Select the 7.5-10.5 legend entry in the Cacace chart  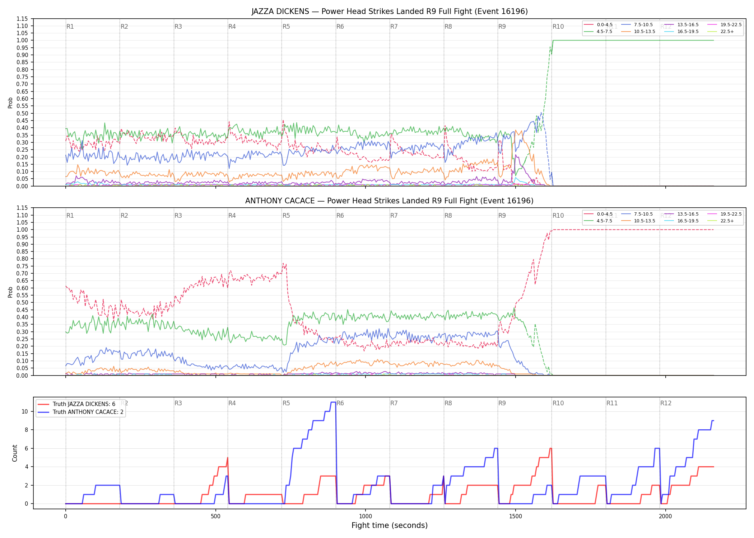tap(637, 214)
